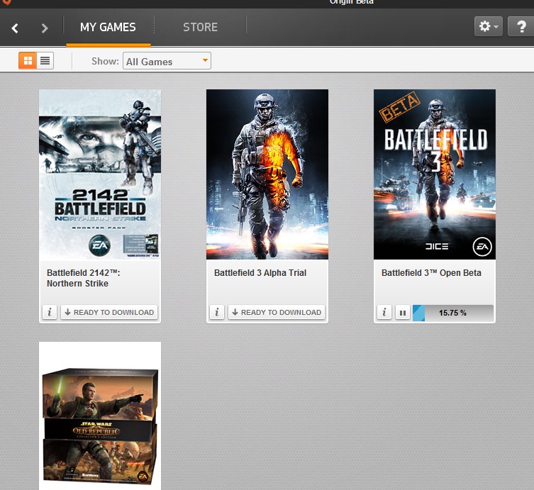Image resolution: width=534 pixels, height=490 pixels.
Task: Go forward with the right arrow
Action: [44, 28]
